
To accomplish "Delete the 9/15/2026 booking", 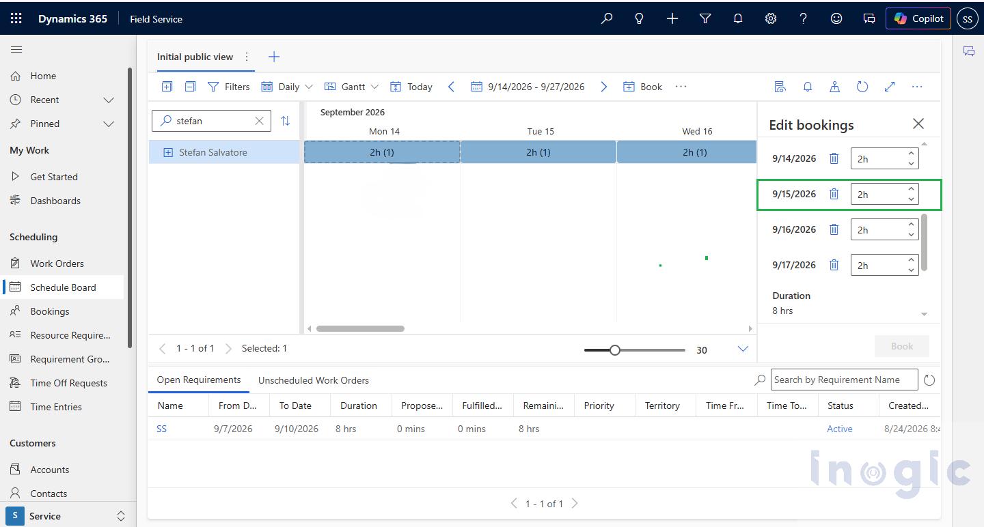I will (834, 194).
